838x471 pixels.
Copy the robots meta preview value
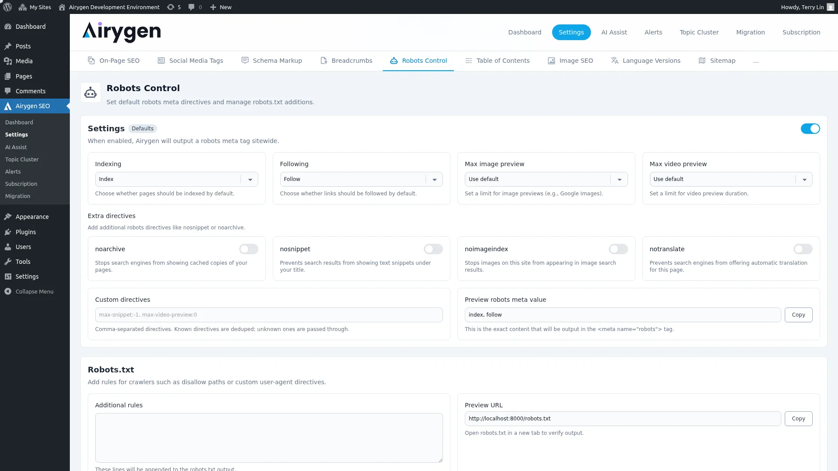point(798,315)
